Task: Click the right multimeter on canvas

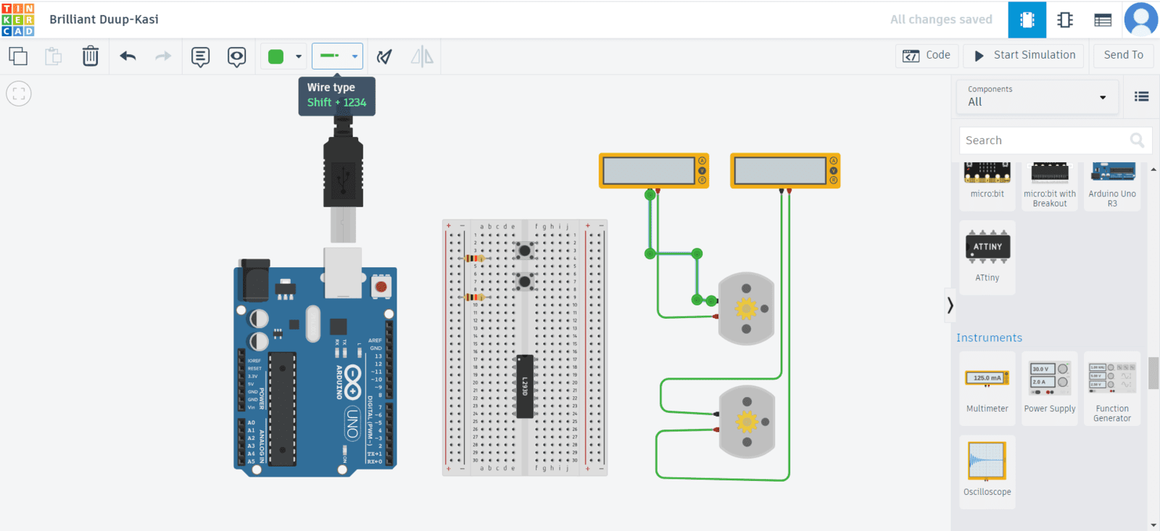Action: point(785,171)
